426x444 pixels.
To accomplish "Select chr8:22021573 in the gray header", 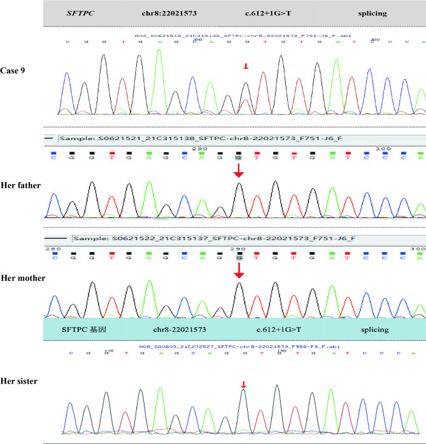I will click(x=170, y=13).
